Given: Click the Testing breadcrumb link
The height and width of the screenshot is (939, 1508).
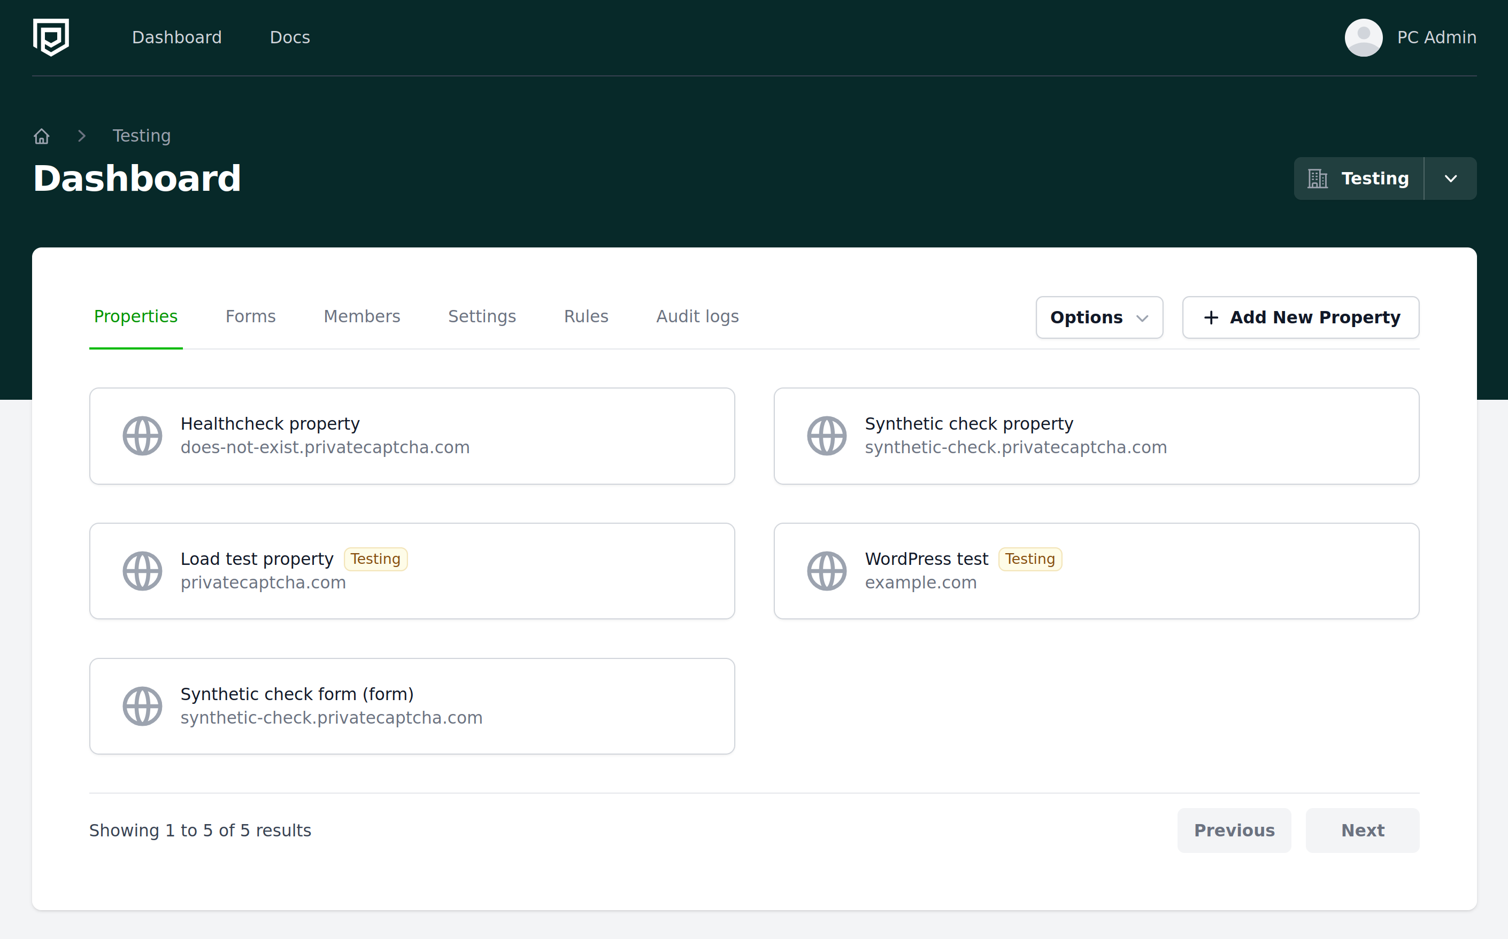Looking at the screenshot, I should (142, 136).
